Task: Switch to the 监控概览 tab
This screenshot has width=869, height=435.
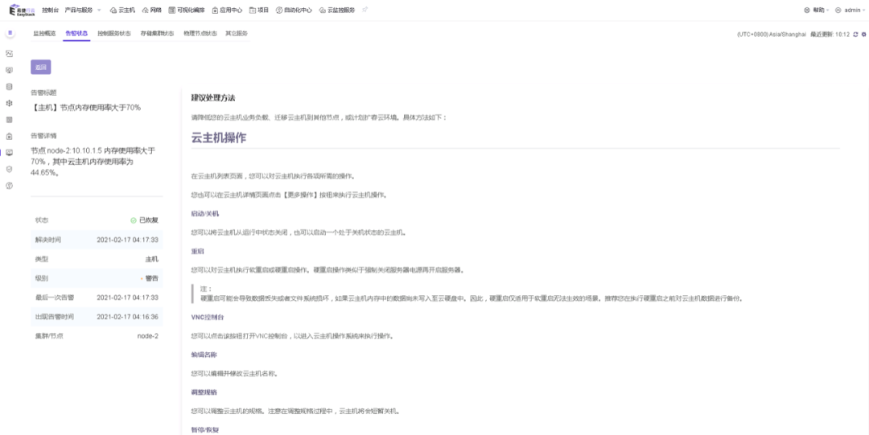Action: click(44, 33)
